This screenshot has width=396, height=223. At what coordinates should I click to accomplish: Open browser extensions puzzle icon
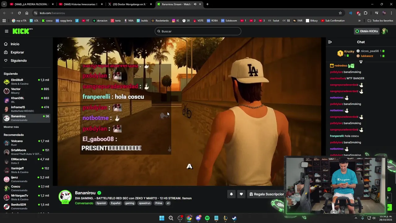pyautogui.click(x=366, y=13)
